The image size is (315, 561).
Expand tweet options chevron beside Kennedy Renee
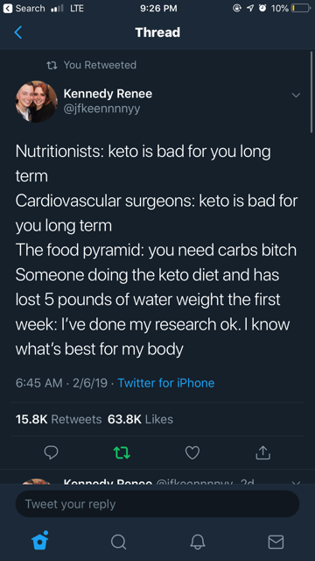[x=296, y=96]
